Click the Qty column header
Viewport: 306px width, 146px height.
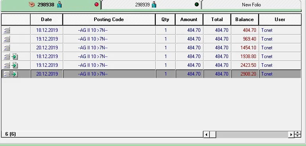pyautogui.click(x=165, y=19)
